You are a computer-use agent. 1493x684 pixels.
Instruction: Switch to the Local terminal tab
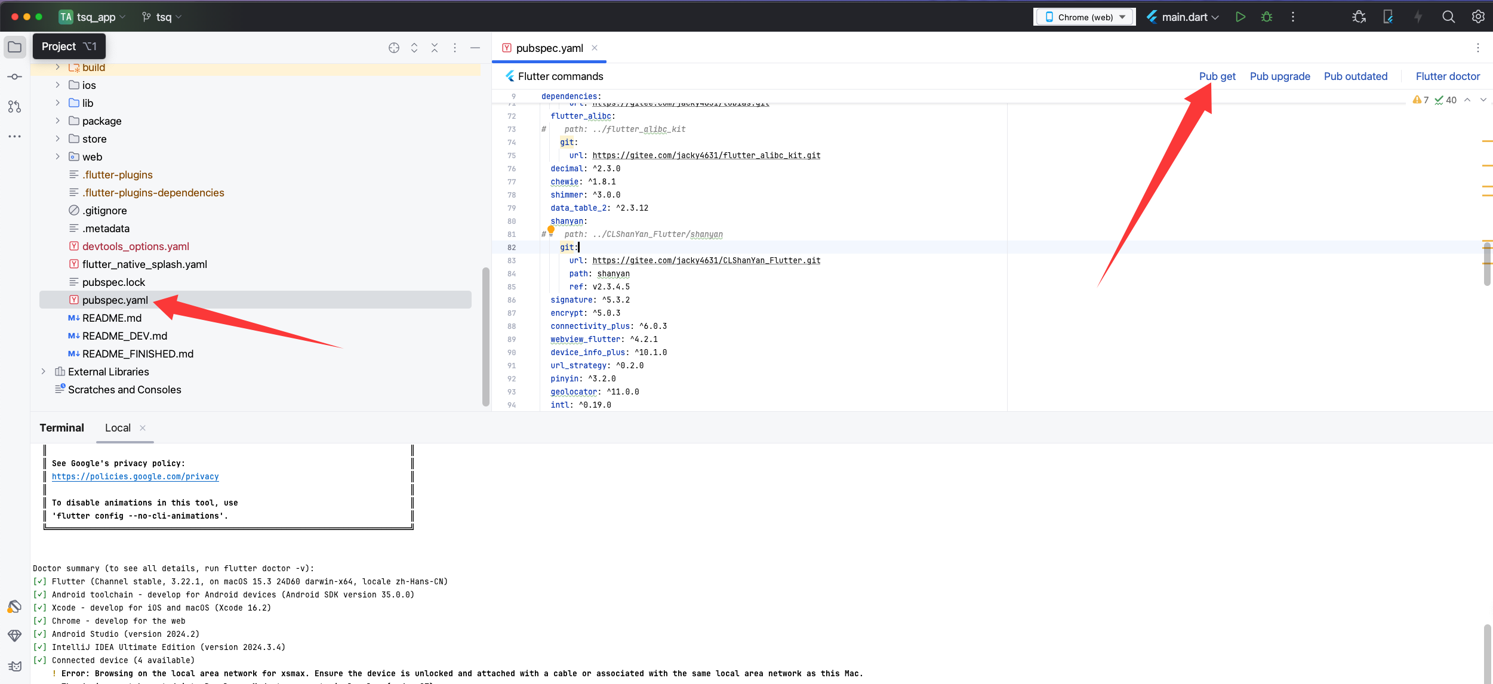tap(118, 427)
